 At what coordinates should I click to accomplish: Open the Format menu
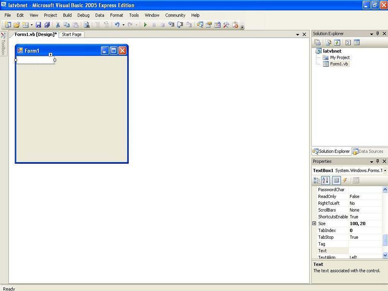pos(116,15)
